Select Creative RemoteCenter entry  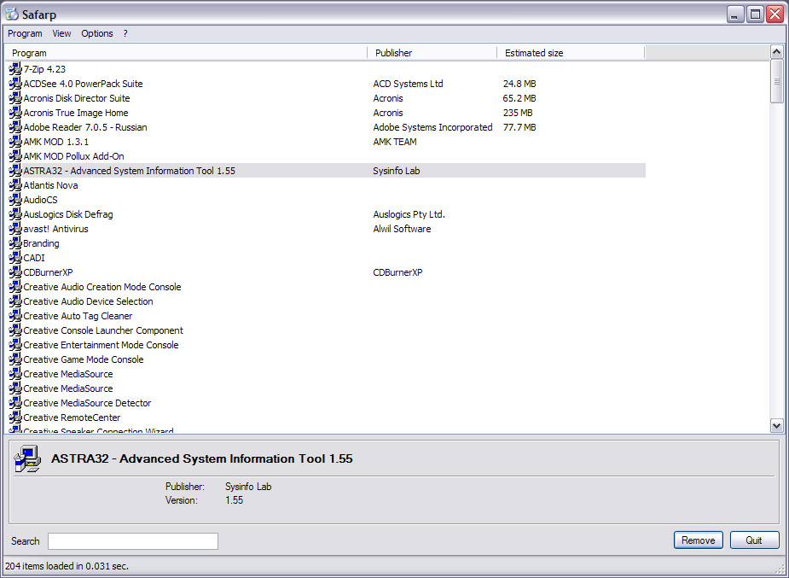(x=72, y=417)
